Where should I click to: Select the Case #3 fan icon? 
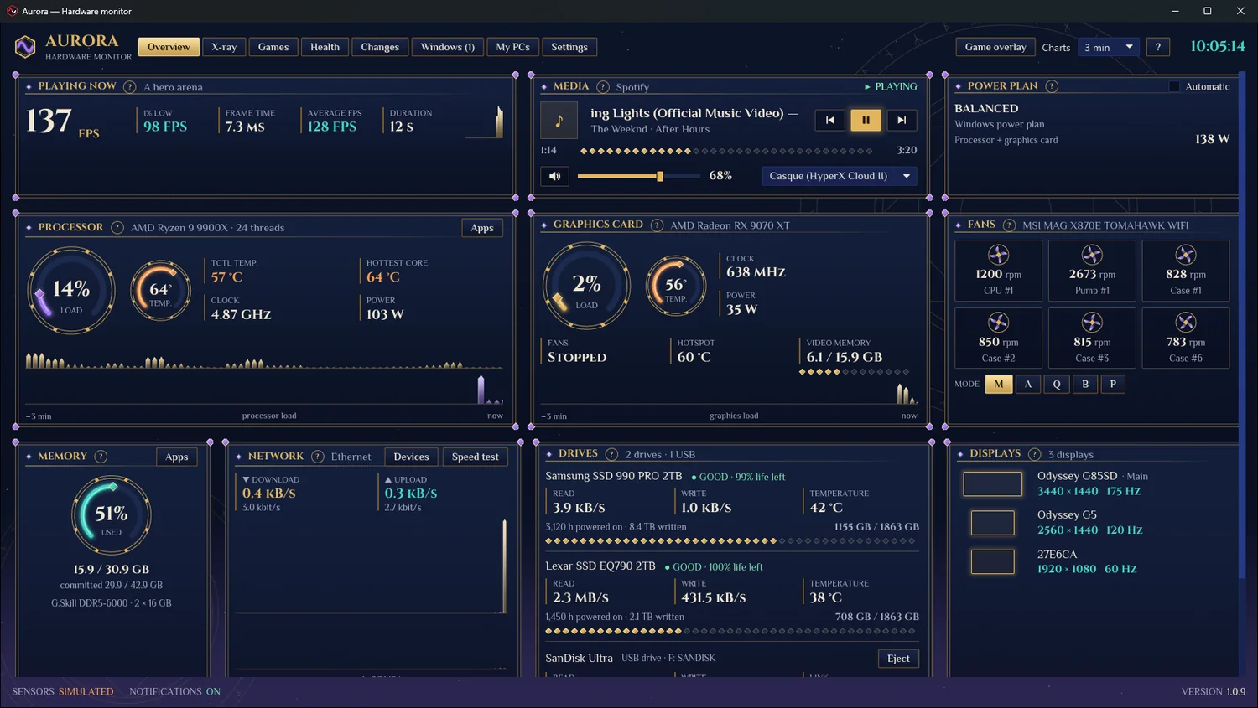[x=1091, y=322]
